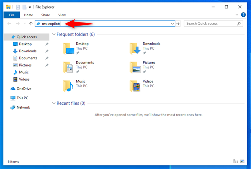Select the Documents folder icon in Frequent folders
Viewport: 251px width, 169px height.
(x=68, y=67)
